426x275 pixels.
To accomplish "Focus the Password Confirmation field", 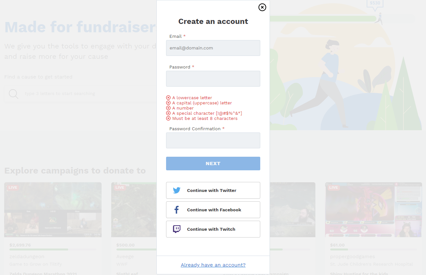I will point(213,140).
